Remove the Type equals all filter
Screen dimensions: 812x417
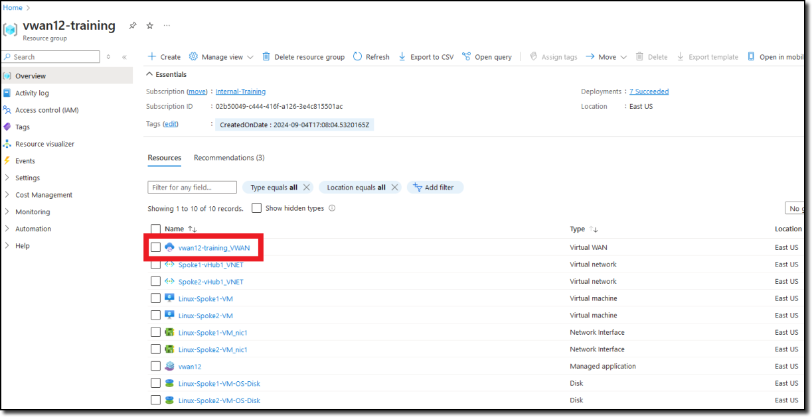(x=307, y=188)
